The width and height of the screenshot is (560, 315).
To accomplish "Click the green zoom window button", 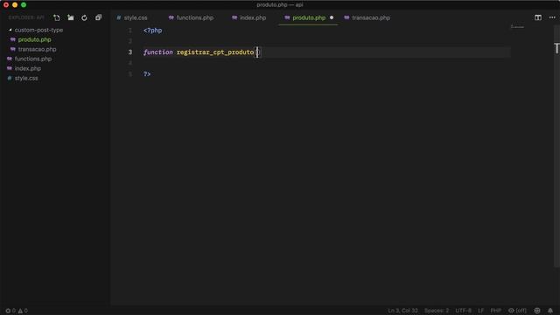I will pos(24,4).
